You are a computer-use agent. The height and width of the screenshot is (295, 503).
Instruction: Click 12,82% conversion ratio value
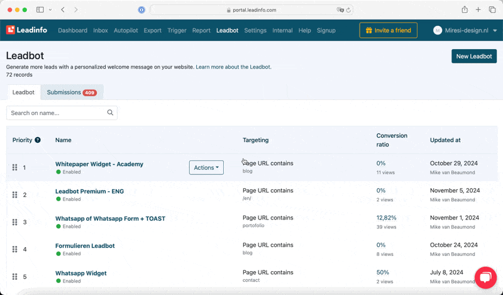click(x=386, y=218)
